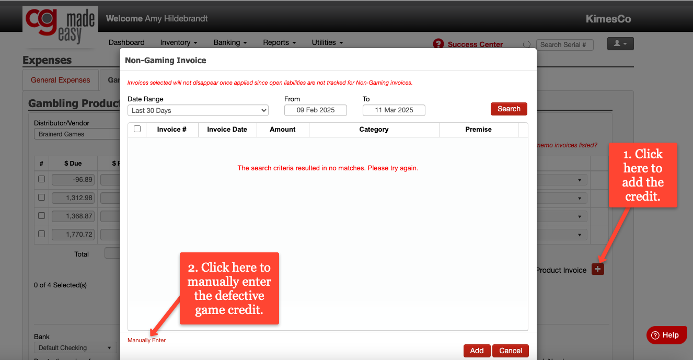Sort by the Category column header
Viewport: 693px width, 360px height.
374,129
